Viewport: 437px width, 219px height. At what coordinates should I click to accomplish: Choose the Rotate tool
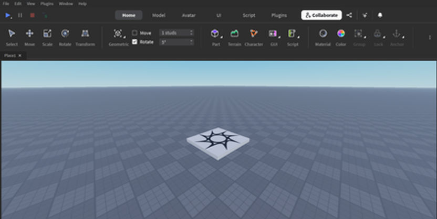(65, 37)
